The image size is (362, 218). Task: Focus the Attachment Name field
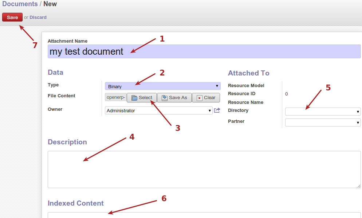pyautogui.click(x=204, y=51)
